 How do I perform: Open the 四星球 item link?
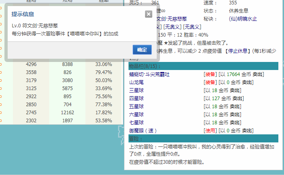(137, 99)
